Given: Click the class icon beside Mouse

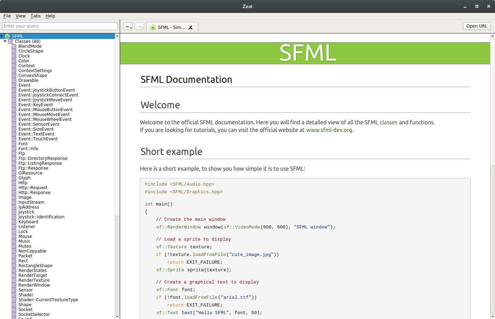Looking at the screenshot, I should (x=14, y=236).
